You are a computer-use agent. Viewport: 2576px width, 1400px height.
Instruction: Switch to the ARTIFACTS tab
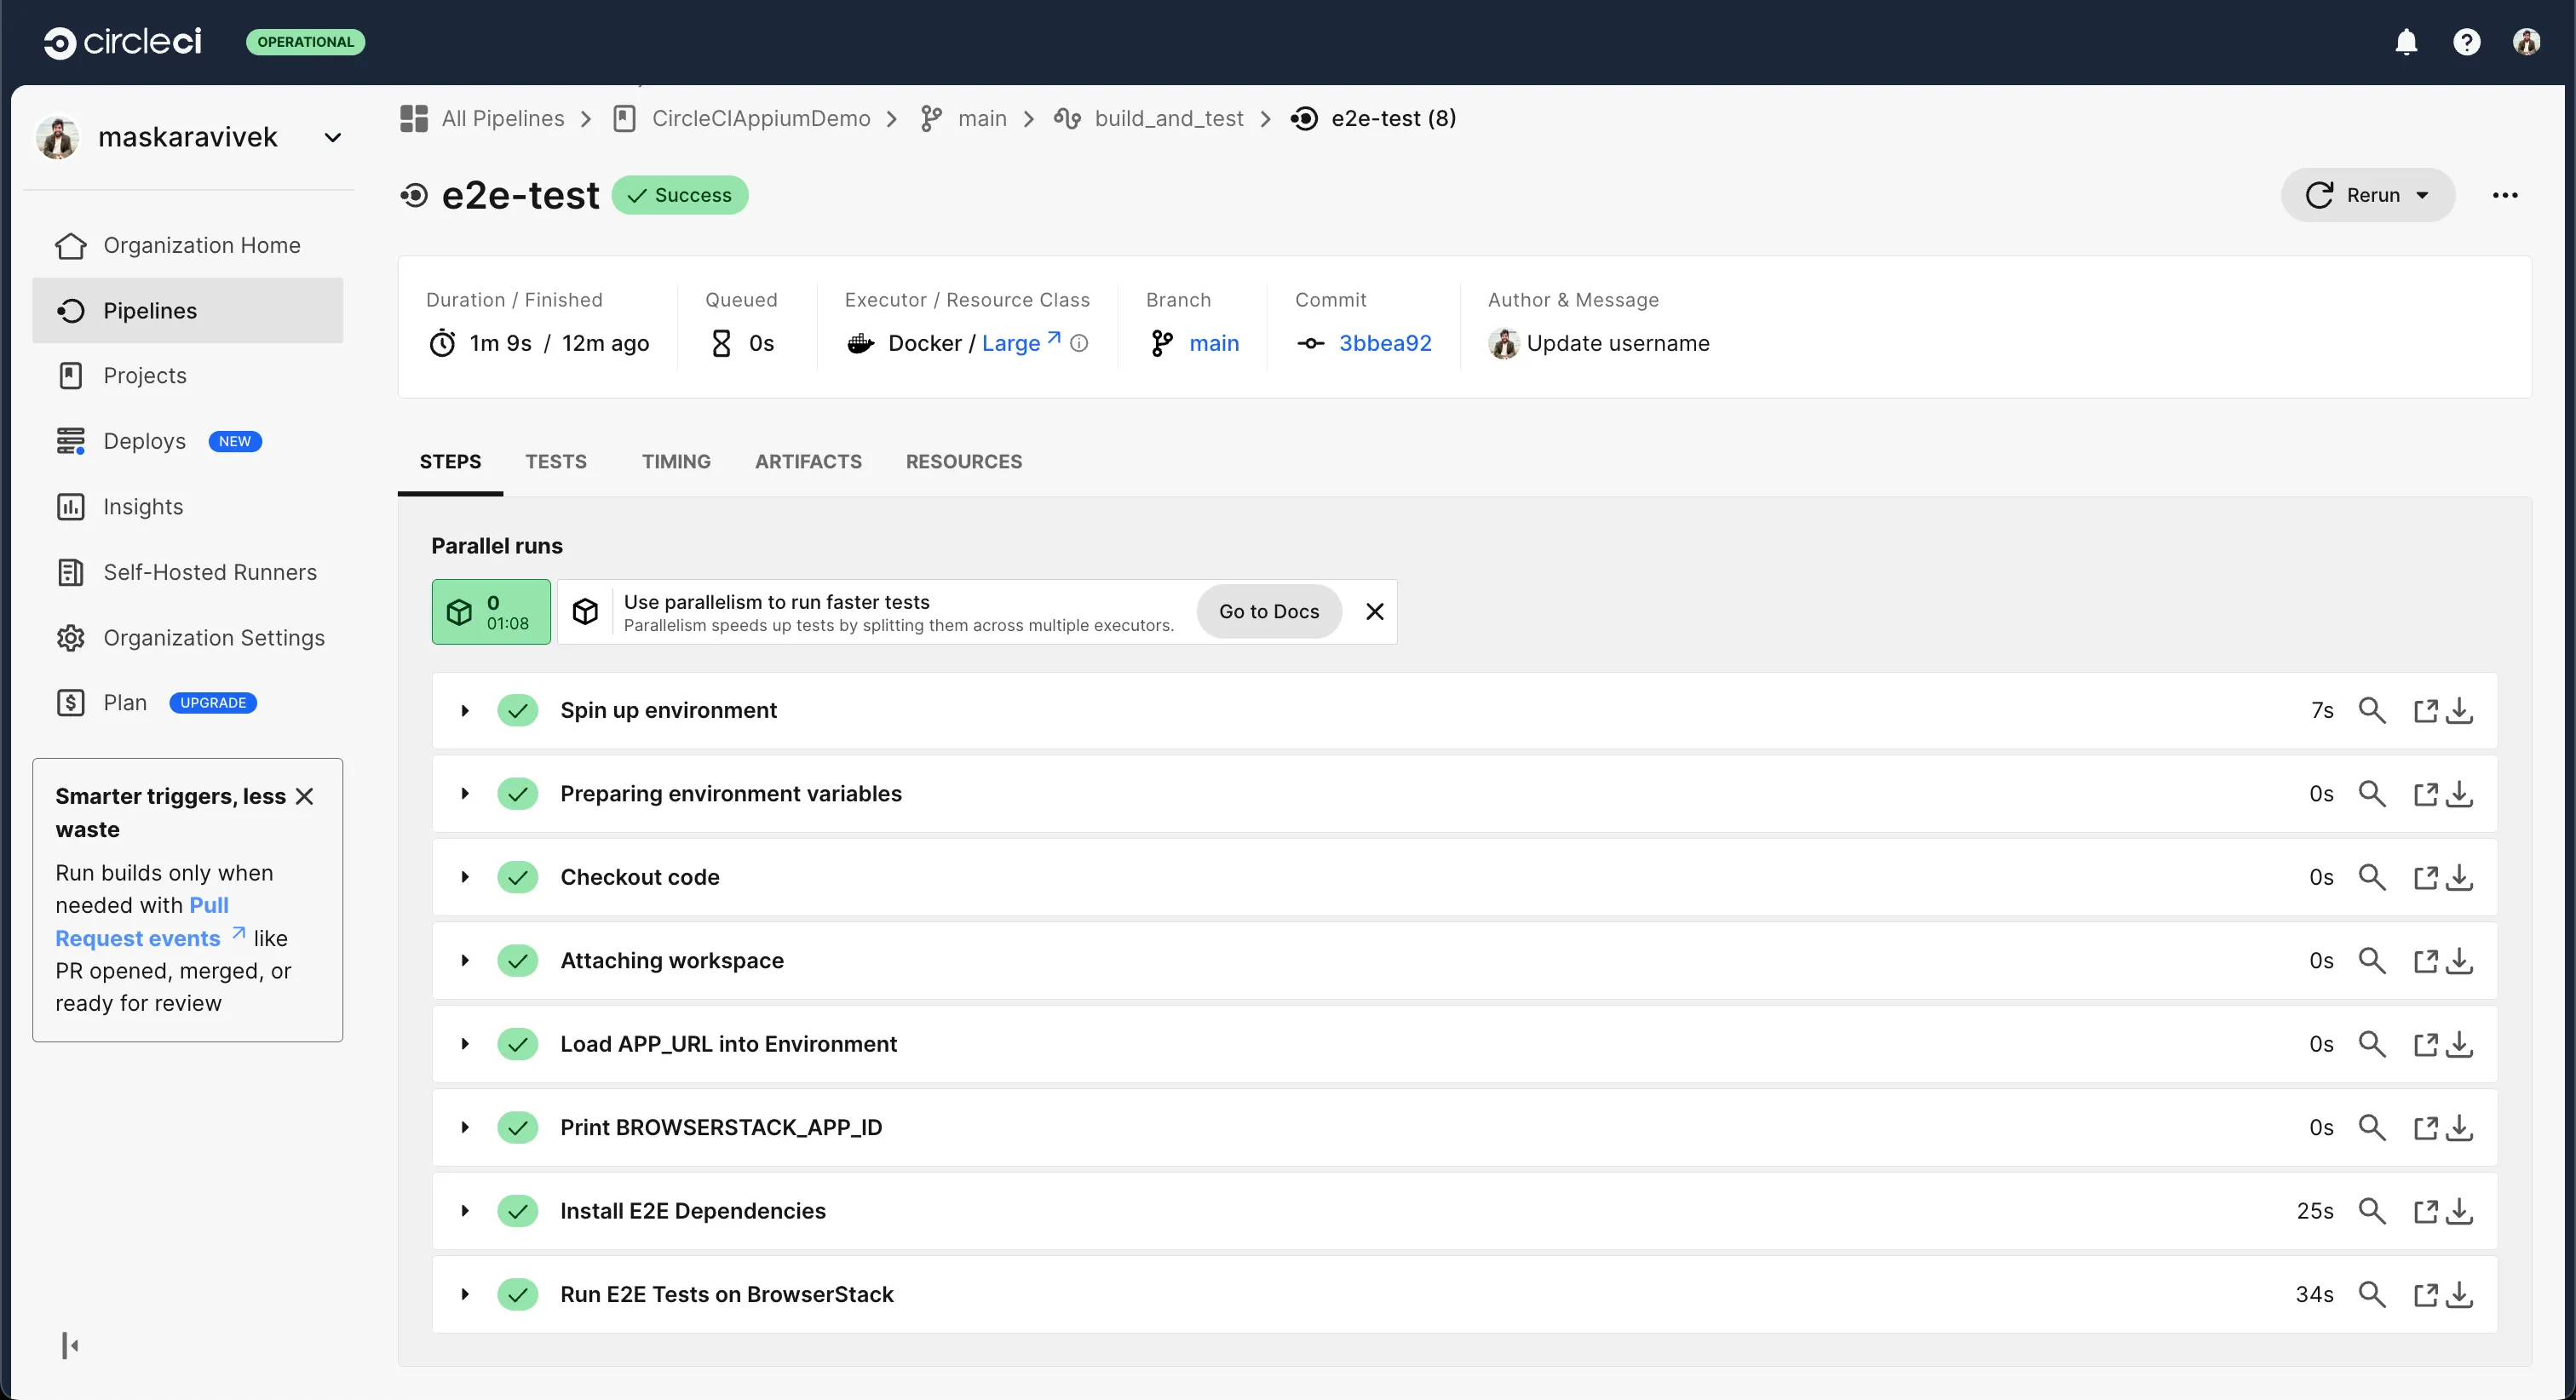click(x=808, y=462)
